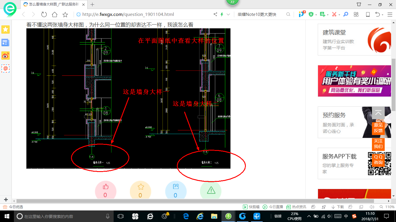Expand the translate icon dropdown arrow
396x222 pixels.
327,15
